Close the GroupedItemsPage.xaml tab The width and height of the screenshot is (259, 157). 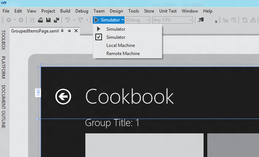pyautogui.click(x=76, y=31)
